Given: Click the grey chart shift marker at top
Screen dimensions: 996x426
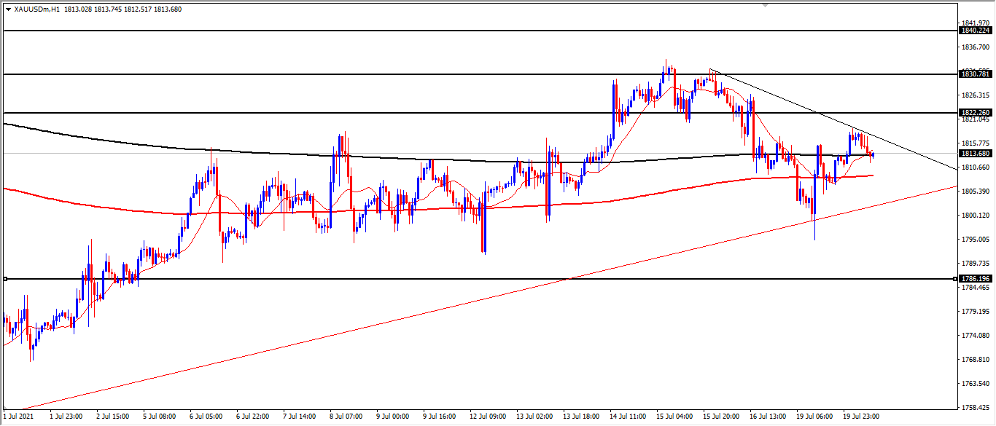Looking at the screenshot, I should tap(763, 5).
